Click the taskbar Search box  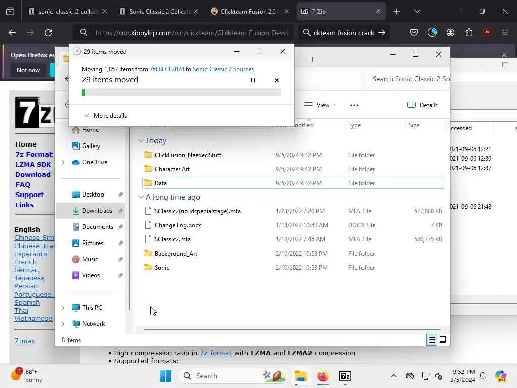(233, 376)
